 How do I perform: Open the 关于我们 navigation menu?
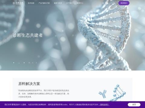tap(69, 3)
